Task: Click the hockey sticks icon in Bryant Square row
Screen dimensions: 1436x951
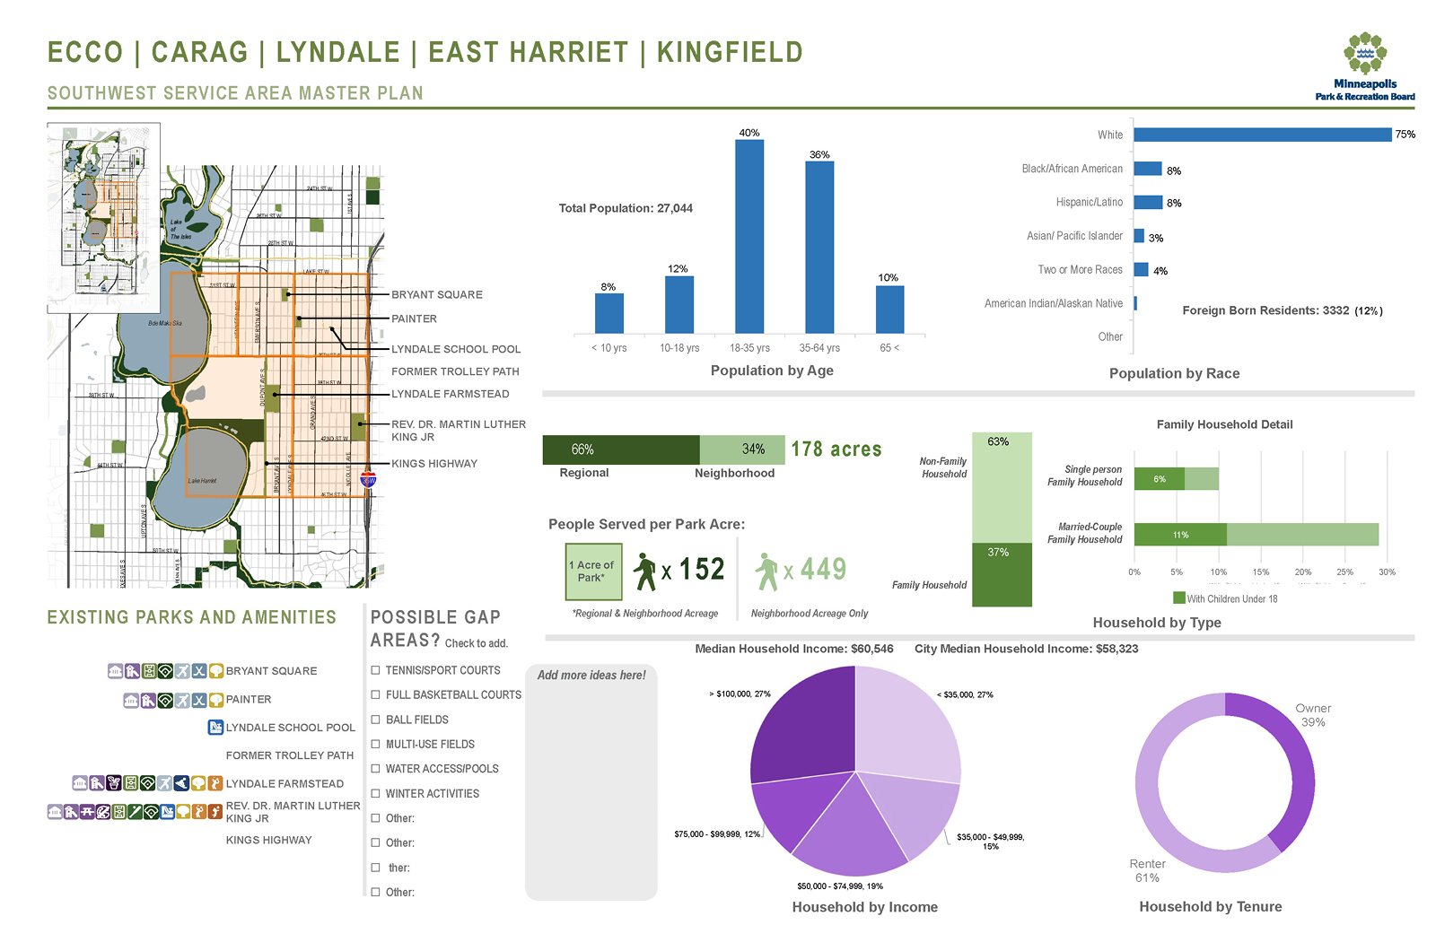Action: (x=199, y=671)
